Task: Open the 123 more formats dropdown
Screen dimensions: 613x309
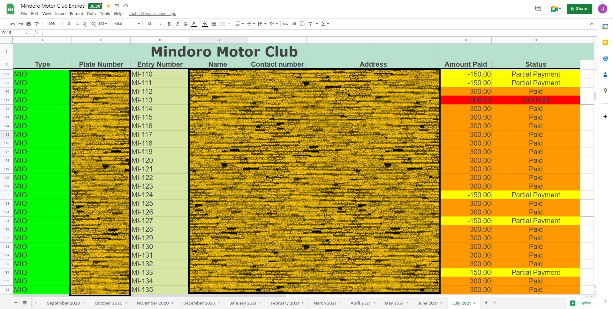Action: (x=102, y=24)
